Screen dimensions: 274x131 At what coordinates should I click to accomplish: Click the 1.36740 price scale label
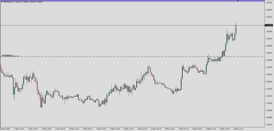269,3
